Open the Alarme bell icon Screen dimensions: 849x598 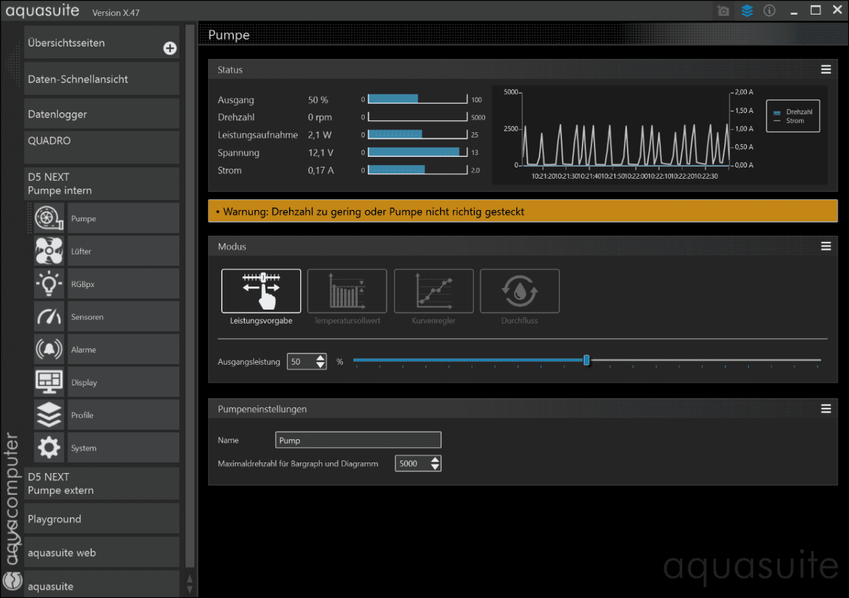[49, 349]
